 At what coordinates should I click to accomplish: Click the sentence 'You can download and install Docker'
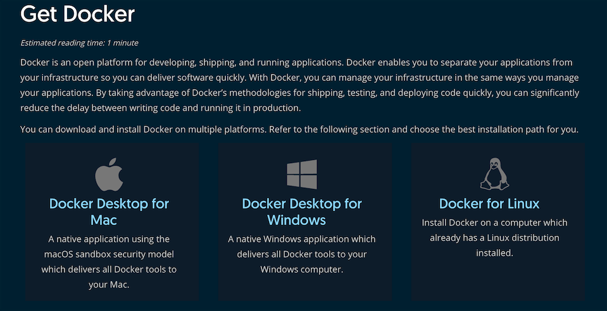coord(299,129)
